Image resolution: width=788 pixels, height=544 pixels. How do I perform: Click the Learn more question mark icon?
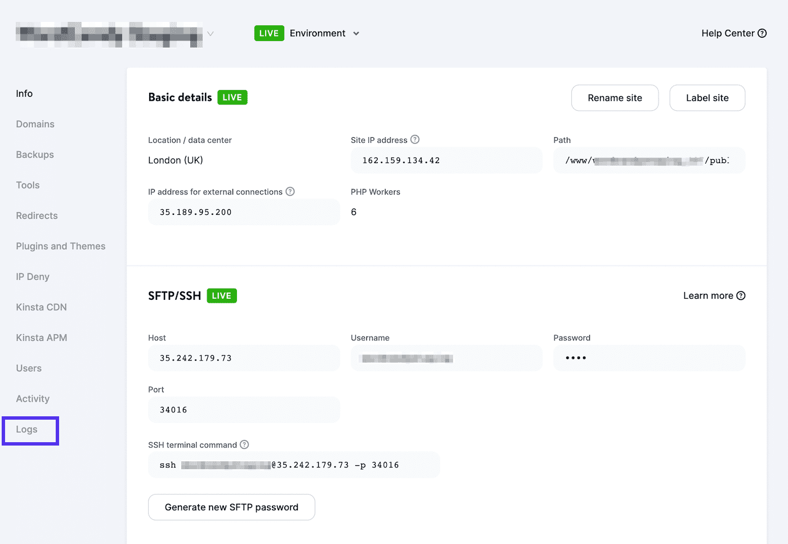(741, 296)
